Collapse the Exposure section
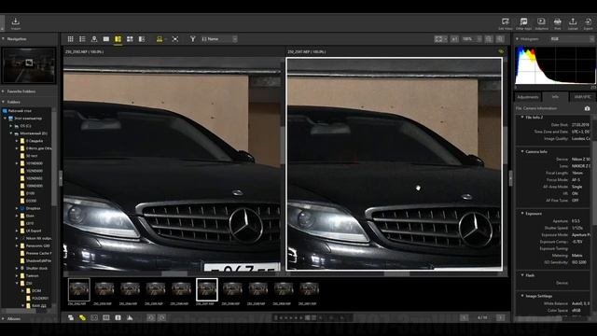Viewport: 597px width, 336px height. [522, 214]
